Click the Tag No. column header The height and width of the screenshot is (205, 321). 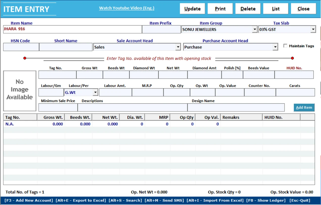coord(20,117)
